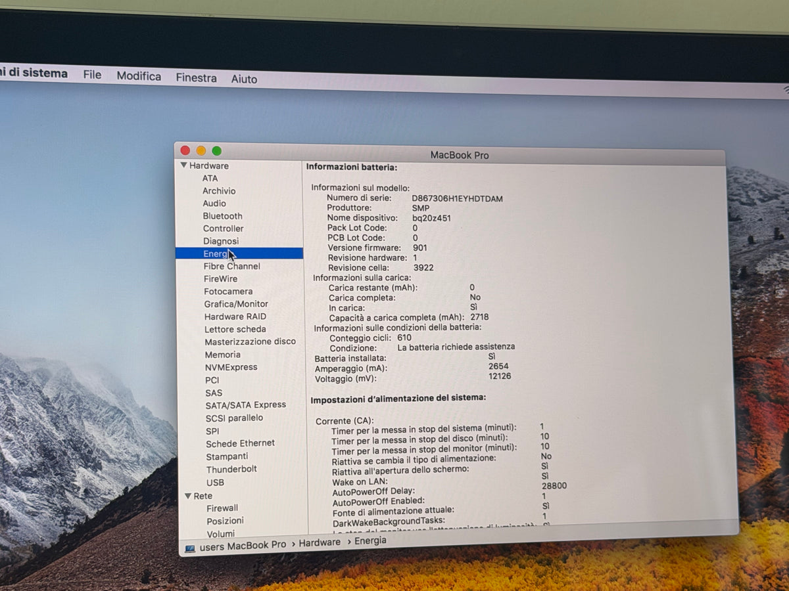789x591 pixels.
Task: Click the MacBook Pro window title
Action: point(460,155)
